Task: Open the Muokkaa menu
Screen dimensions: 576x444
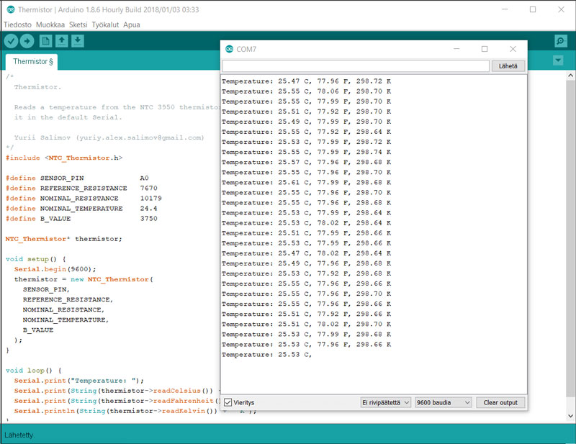Action: [x=50, y=24]
